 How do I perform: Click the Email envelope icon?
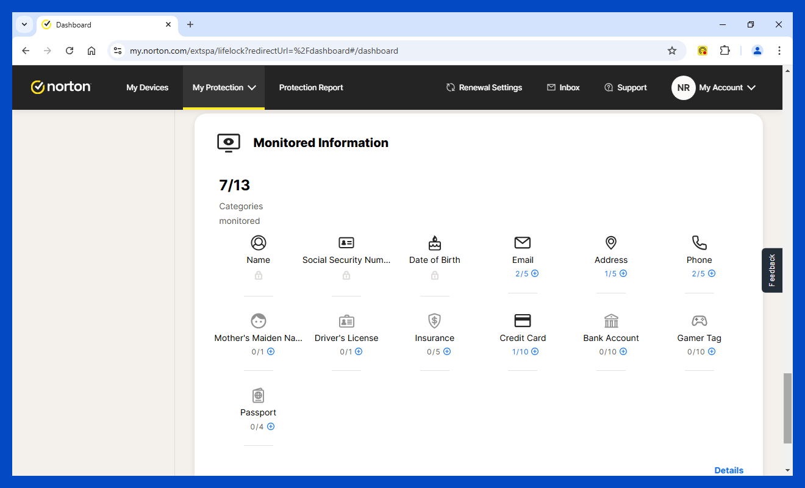click(x=523, y=243)
